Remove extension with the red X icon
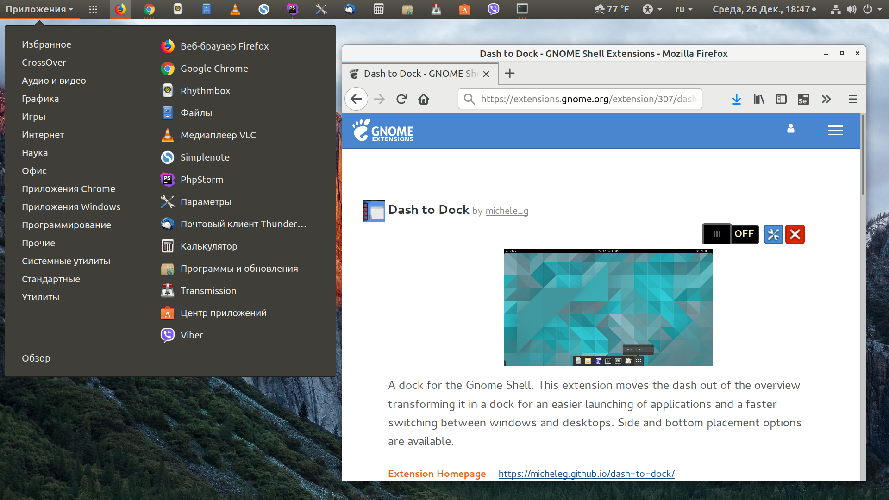Image resolution: width=889 pixels, height=500 pixels. pyautogui.click(x=795, y=234)
